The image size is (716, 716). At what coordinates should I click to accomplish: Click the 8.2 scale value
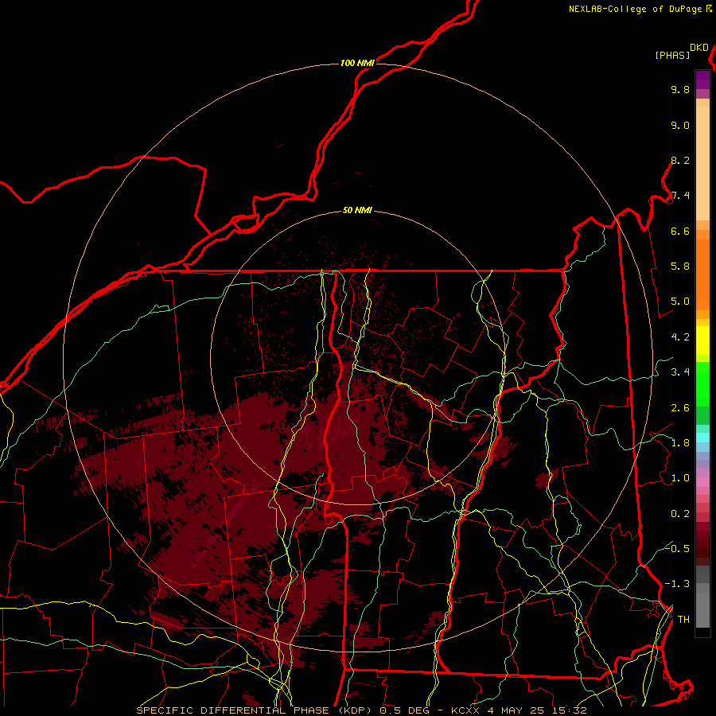click(x=680, y=161)
